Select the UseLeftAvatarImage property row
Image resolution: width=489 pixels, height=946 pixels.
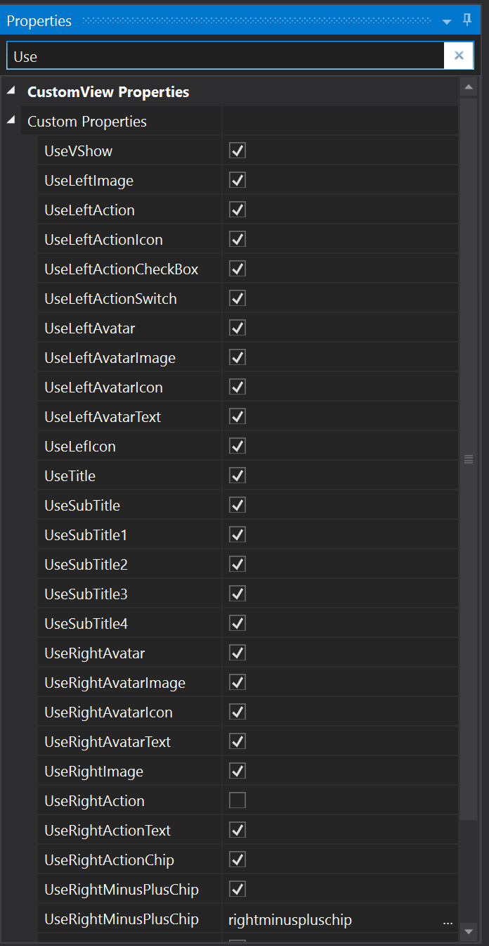tap(110, 358)
